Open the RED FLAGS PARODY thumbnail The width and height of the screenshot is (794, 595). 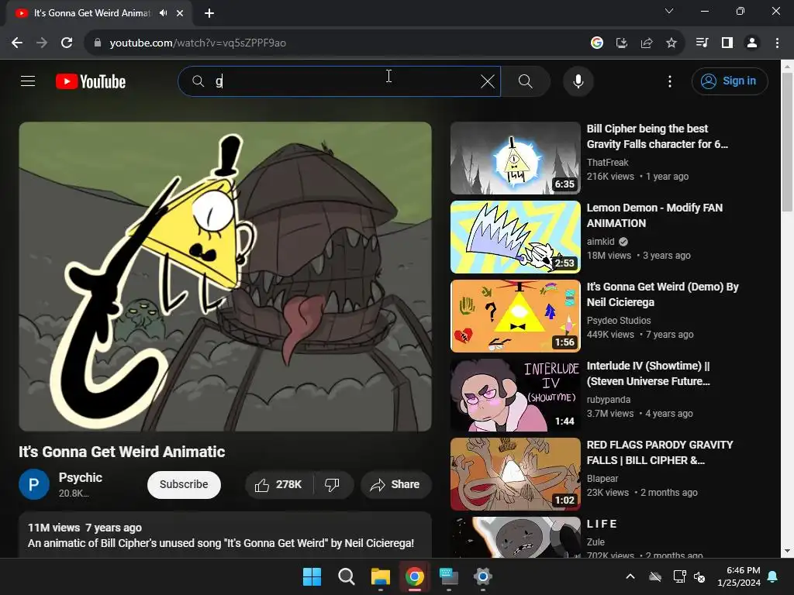click(x=516, y=473)
